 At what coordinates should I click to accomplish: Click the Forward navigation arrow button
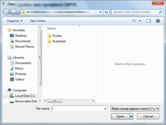tap(13, 12)
